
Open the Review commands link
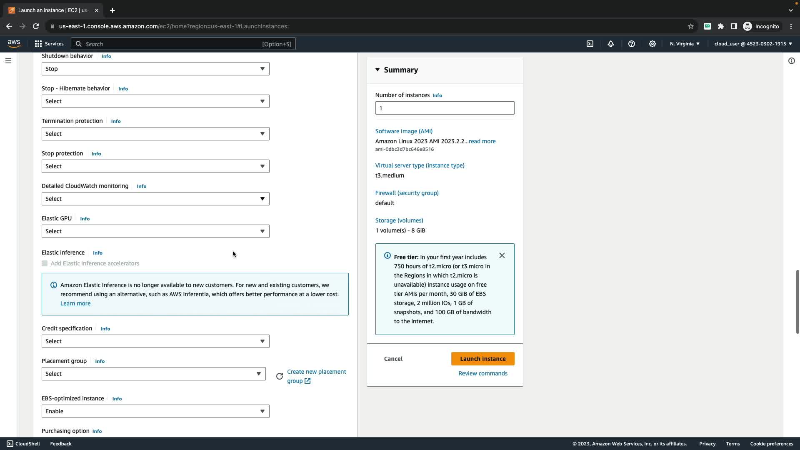point(482,373)
